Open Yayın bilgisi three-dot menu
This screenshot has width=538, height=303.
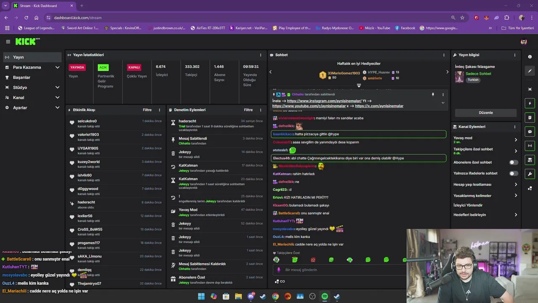515,55
